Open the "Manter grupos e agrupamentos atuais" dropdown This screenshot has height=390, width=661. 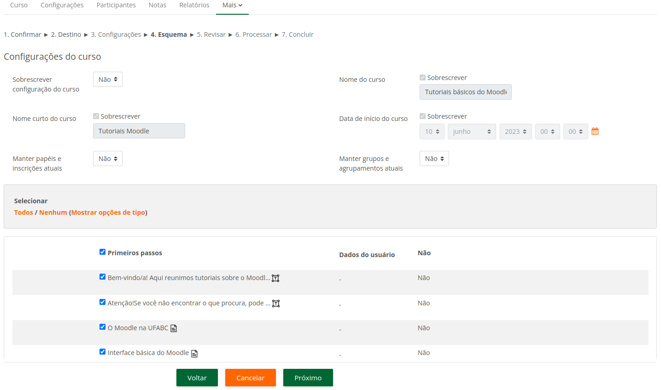click(434, 158)
